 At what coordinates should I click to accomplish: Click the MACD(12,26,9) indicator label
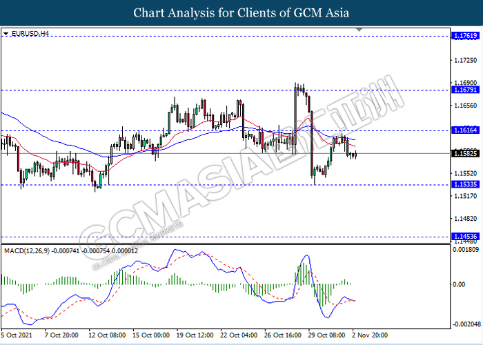pos(71,251)
